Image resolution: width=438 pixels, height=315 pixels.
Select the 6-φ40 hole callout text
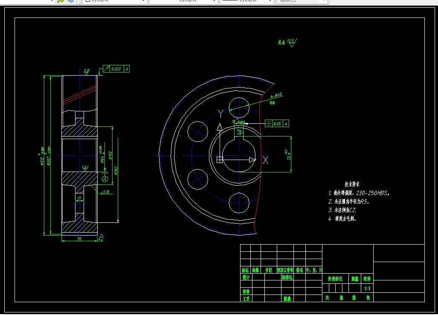tap(276, 96)
